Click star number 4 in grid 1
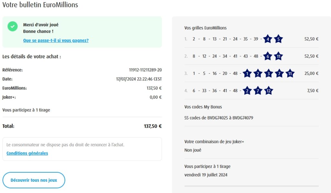 (x=267, y=39)
